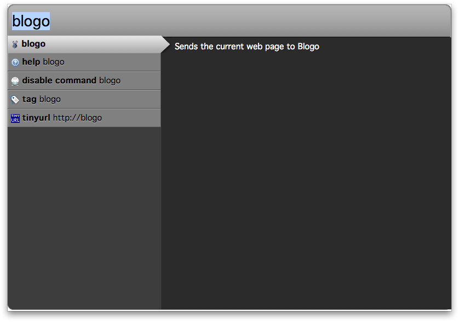Choose the 'tinyurl http://blogo' suggestion
Screen dimensions: 459x322
[x=82, y=118]
